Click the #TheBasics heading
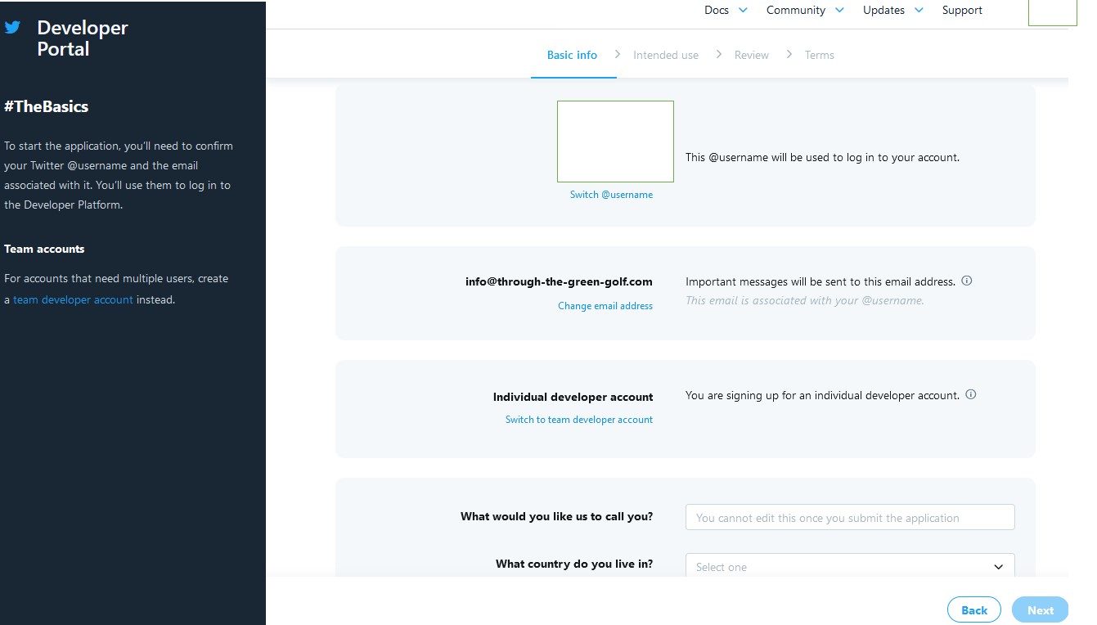This screenshot has width=1097, height=625. (x=46, y=106)
